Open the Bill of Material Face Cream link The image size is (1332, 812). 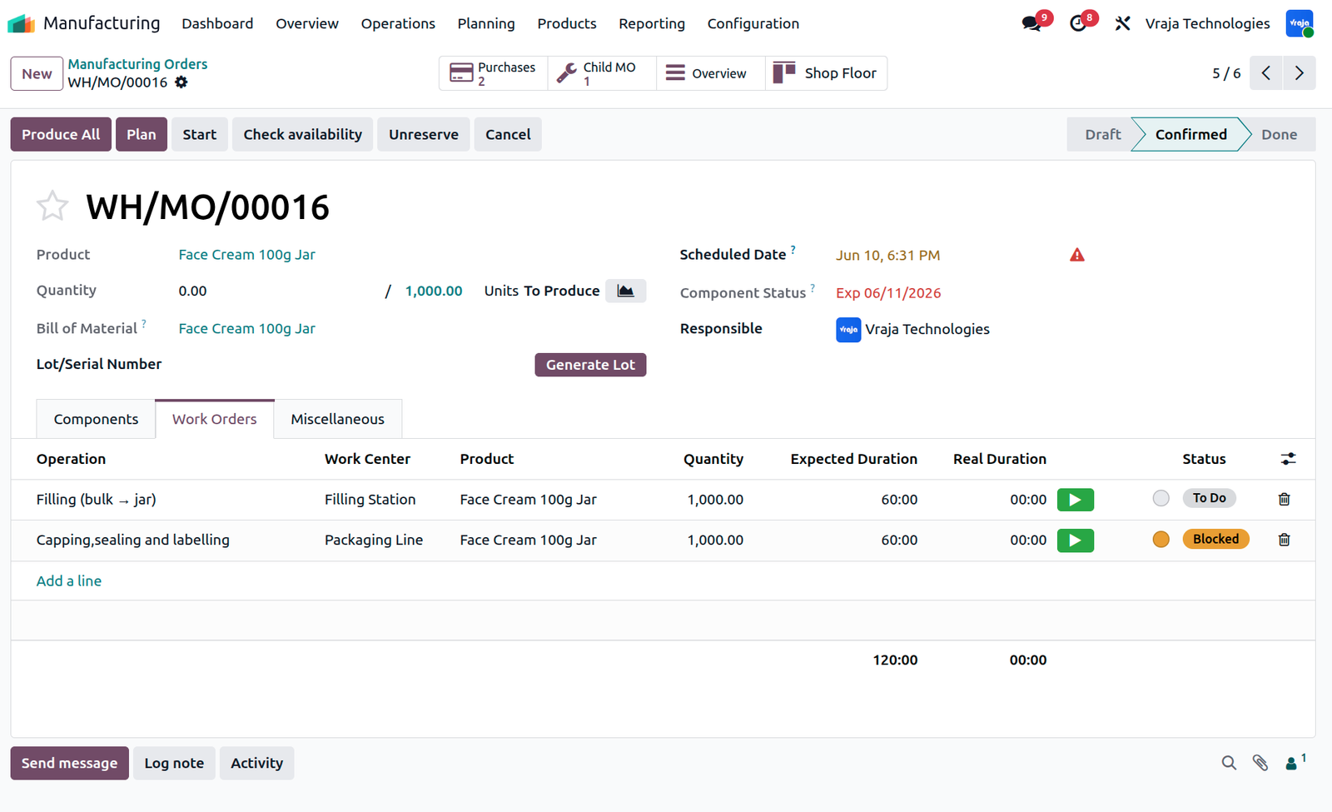(x=246, y=329)
